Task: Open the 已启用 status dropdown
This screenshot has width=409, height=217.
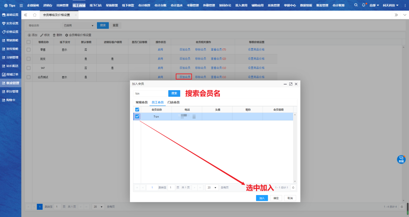Action: click(78, 25)
